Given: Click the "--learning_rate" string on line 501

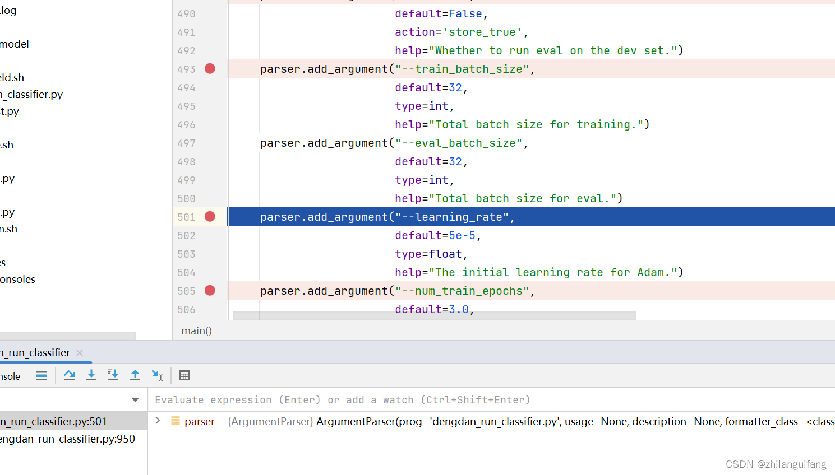Looking at the screenshot, I should [451, 217].
